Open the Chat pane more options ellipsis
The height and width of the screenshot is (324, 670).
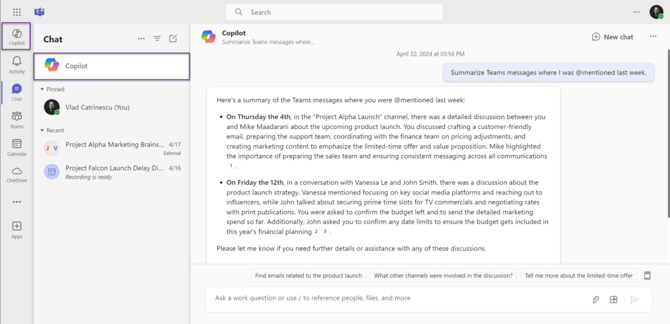[x=141, y=39]
